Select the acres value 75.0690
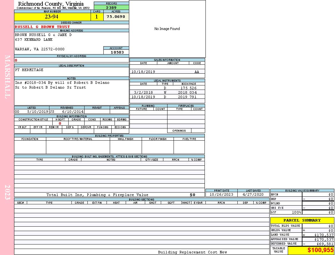The height and width of the screenshot is (255, 335). [x=116, y=17]
